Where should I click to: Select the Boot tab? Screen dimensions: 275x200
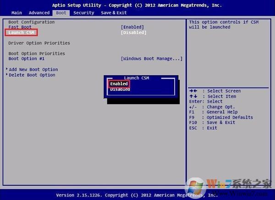click(61, 13)
